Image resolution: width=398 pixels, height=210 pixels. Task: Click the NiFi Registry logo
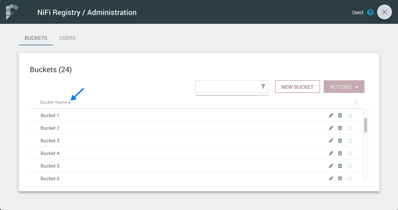(12, 12)
